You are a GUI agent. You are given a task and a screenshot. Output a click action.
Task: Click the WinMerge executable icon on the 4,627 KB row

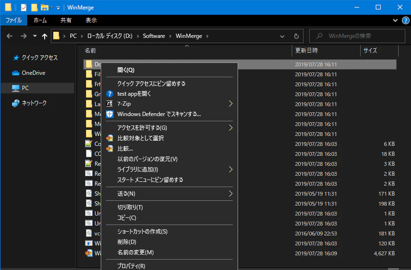click(89, 253)
